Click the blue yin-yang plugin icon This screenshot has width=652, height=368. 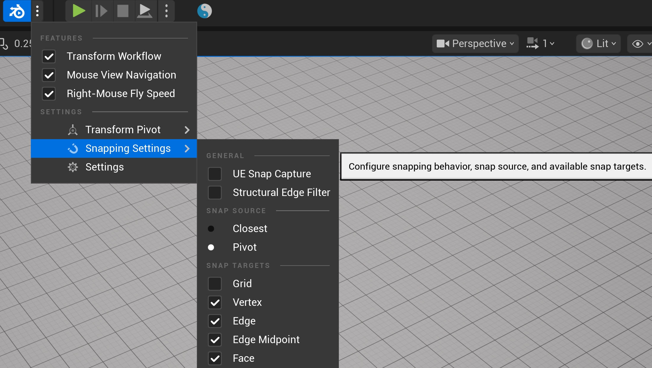pos(205,11)
